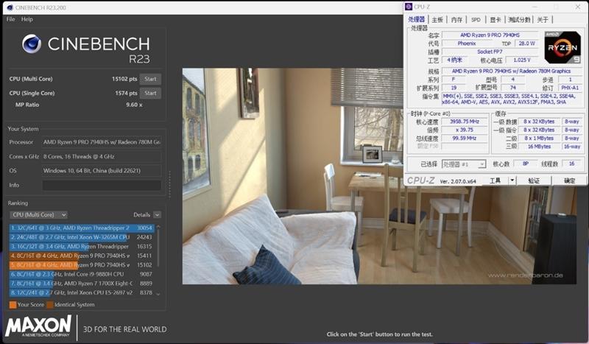
Task: Click the TDP value 28.0 W
Action: (x=526, y=43)
